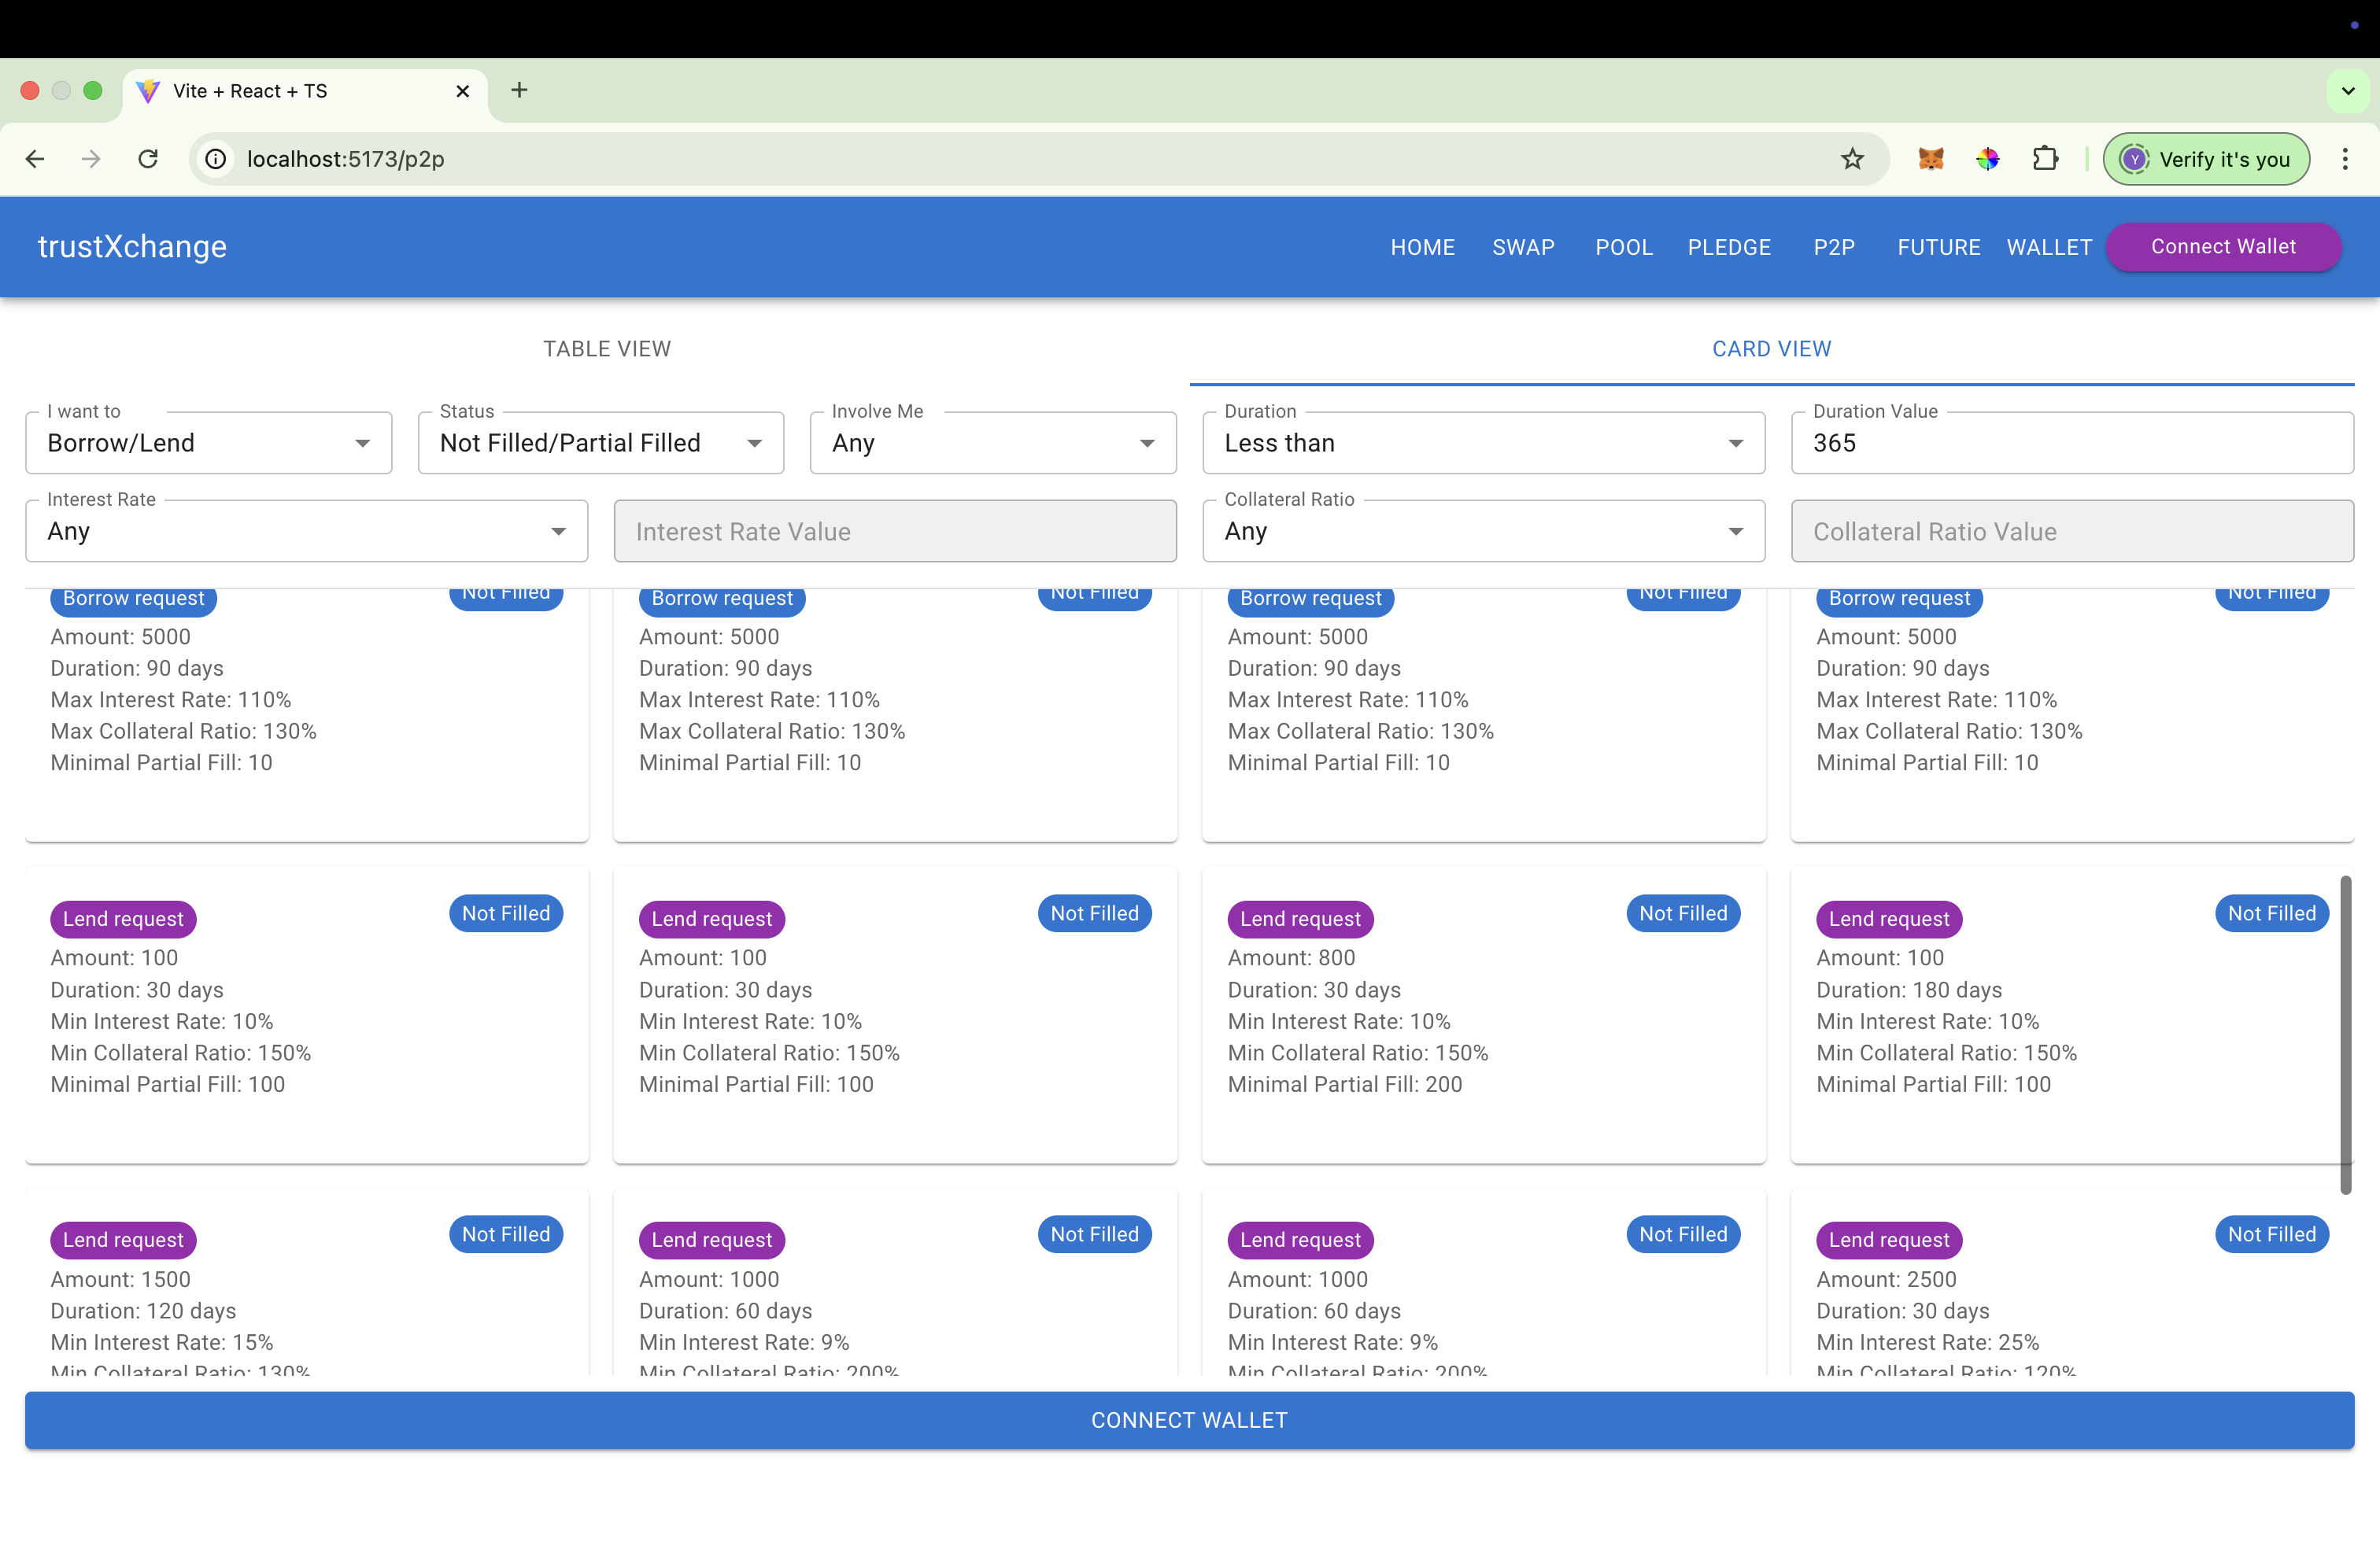Click the Duration Value input field
The image size is (2380, 1545).
tap(2071, 443)
